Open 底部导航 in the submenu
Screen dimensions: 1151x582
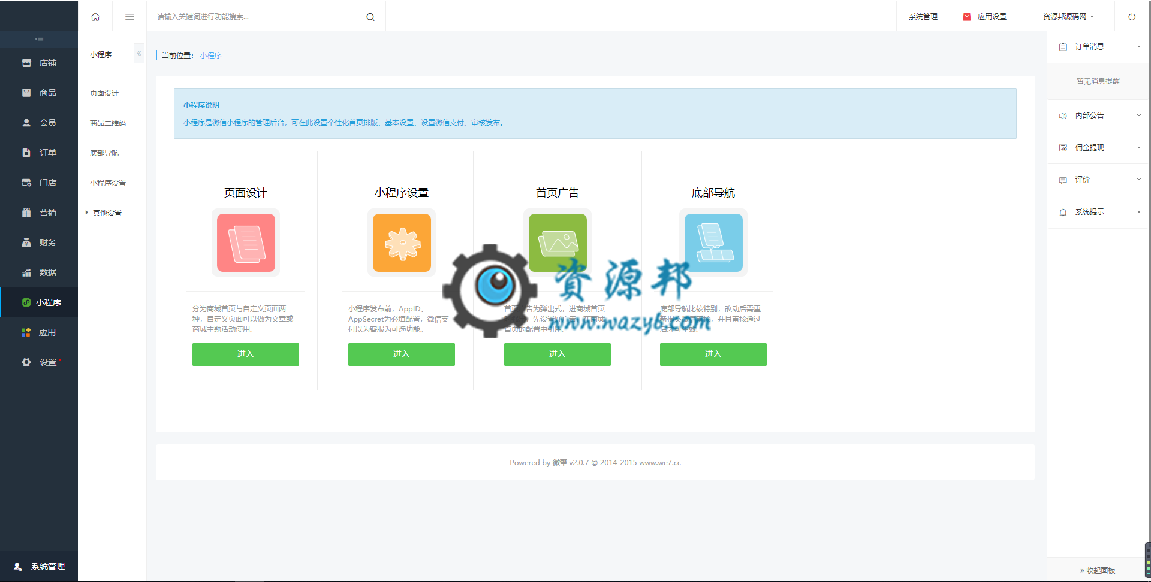pos(104,153)
